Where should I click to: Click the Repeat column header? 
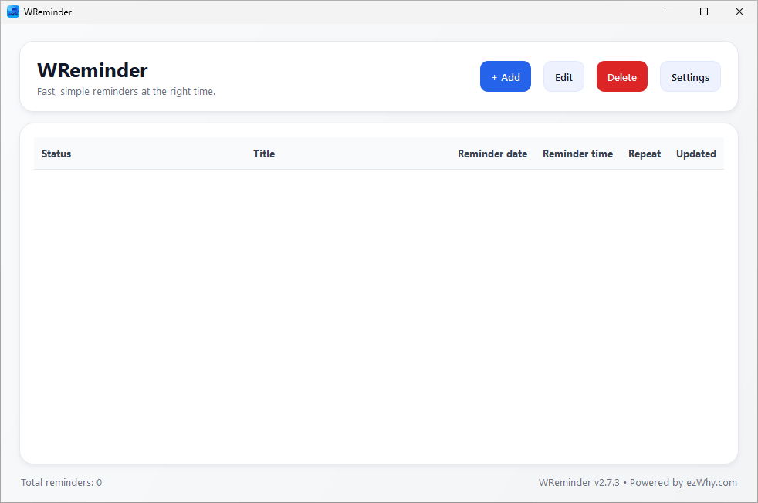pyautogui.click(x=645, y=154)
